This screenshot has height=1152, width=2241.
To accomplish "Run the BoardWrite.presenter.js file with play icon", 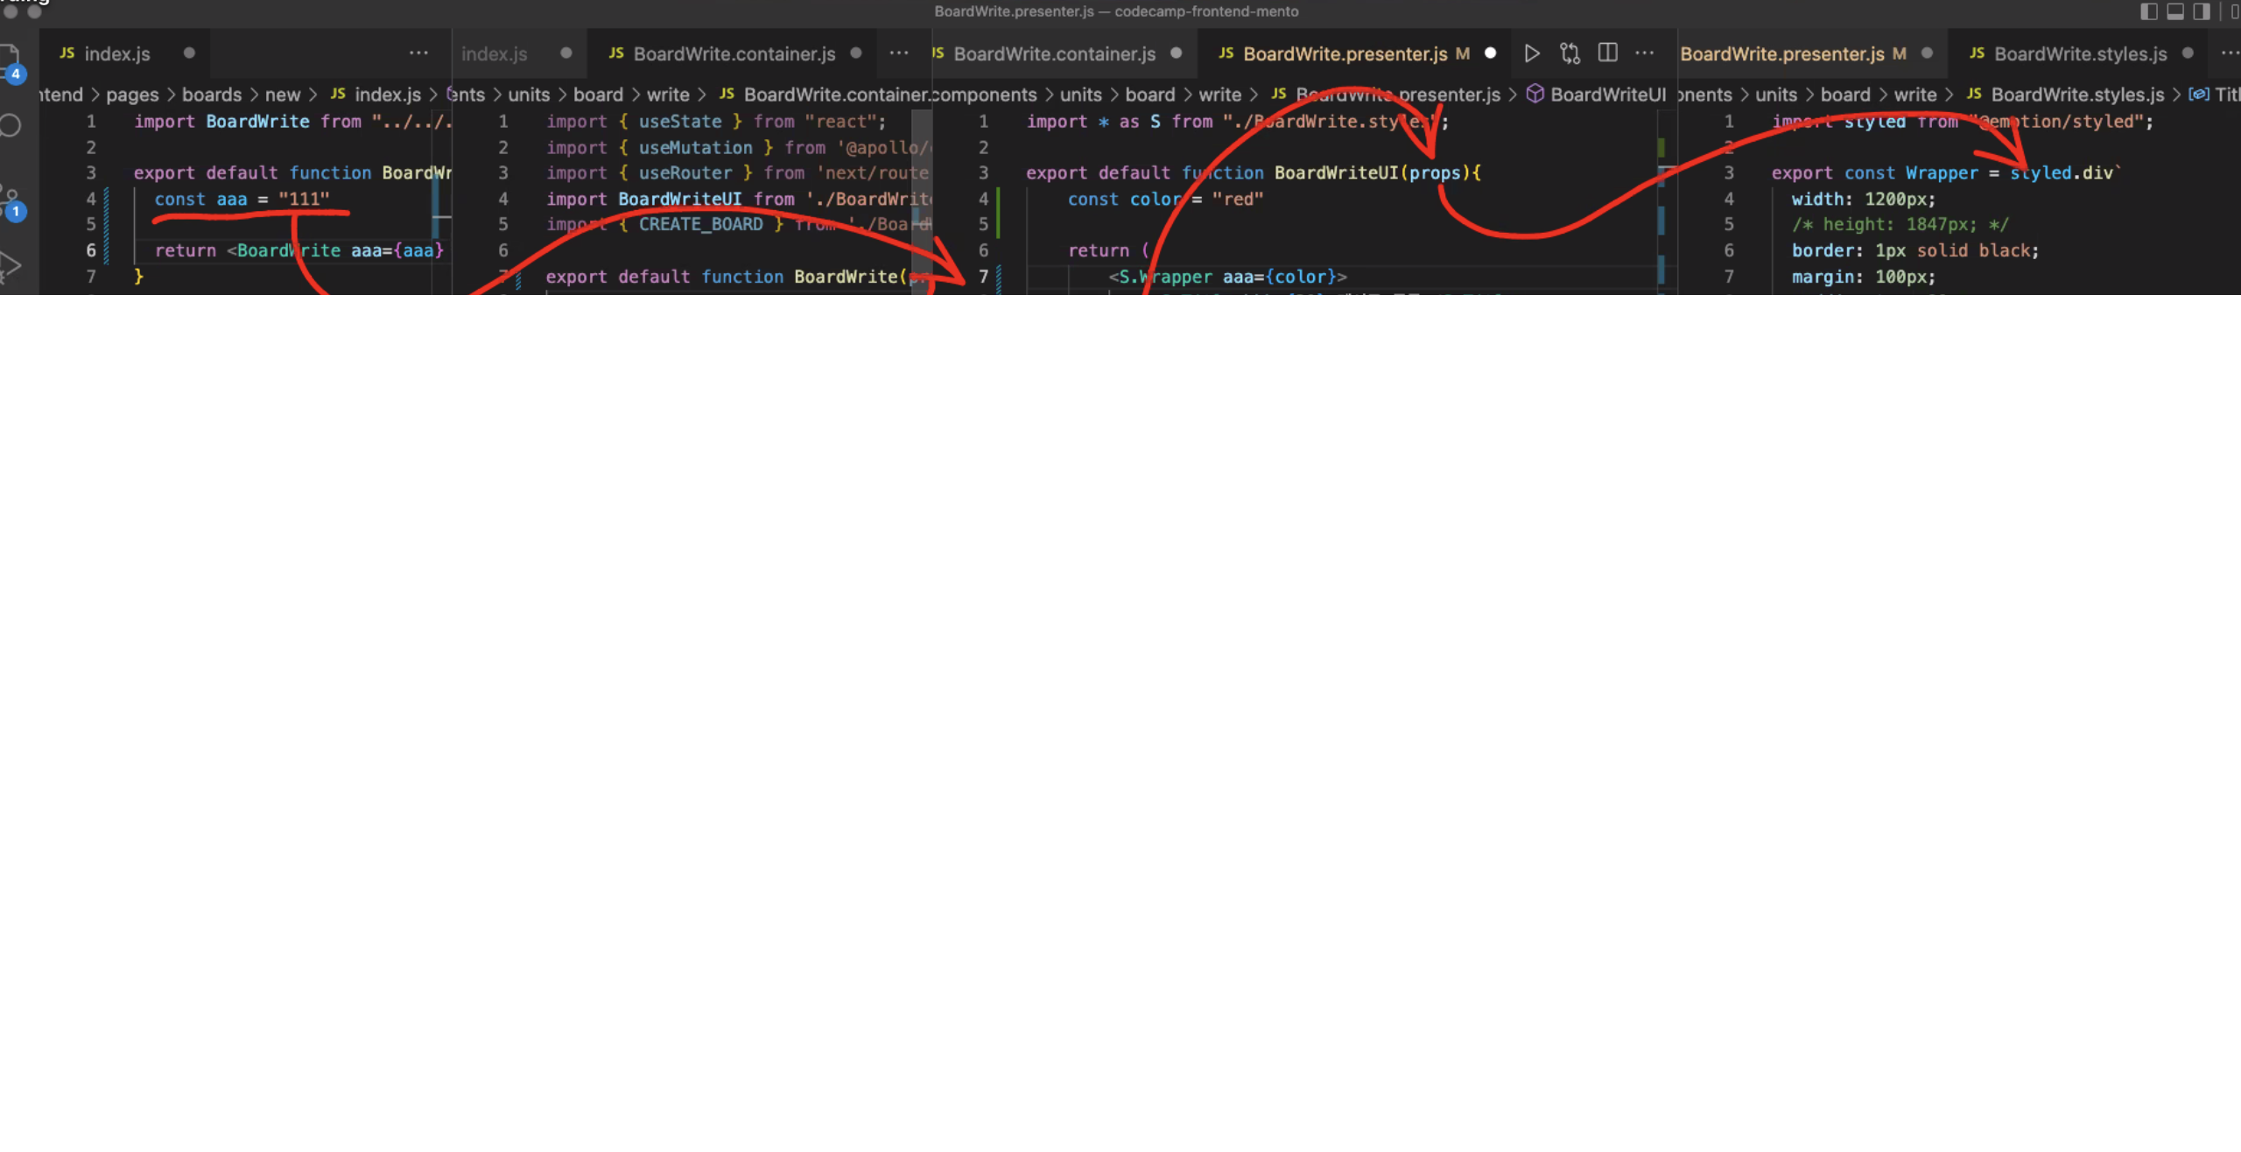I will pyautogui.click(x=1532, y=53).
